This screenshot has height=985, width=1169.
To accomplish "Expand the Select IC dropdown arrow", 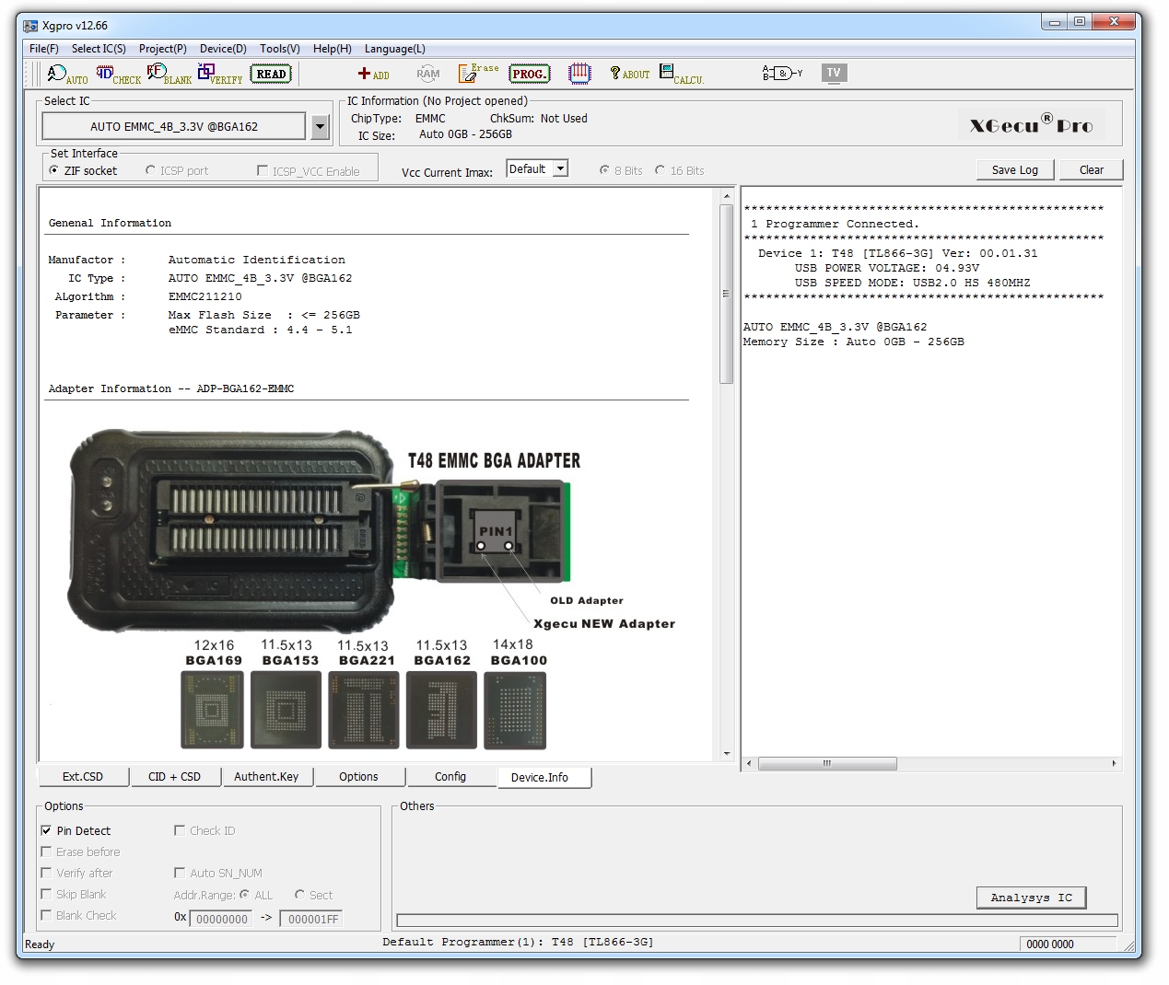I will click(x=321, y=126).
